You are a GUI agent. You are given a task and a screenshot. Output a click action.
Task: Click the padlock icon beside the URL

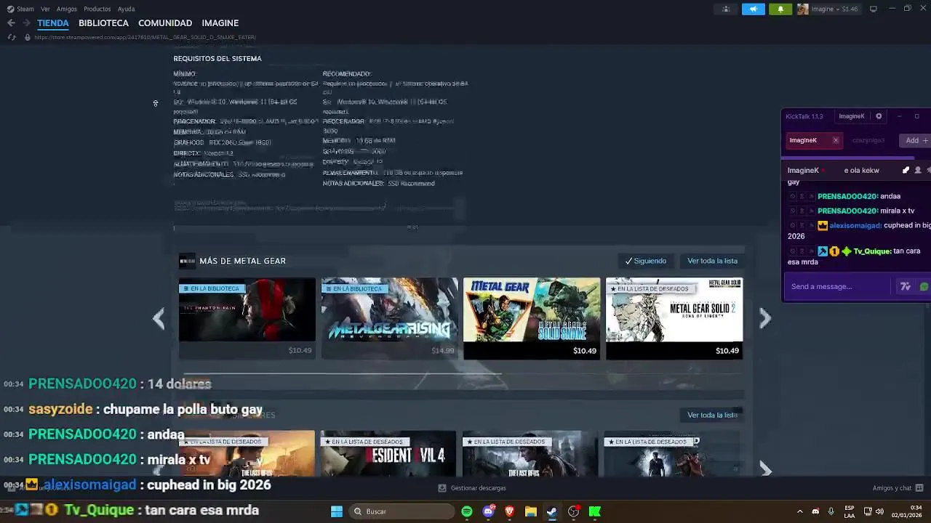pos(28,37)
